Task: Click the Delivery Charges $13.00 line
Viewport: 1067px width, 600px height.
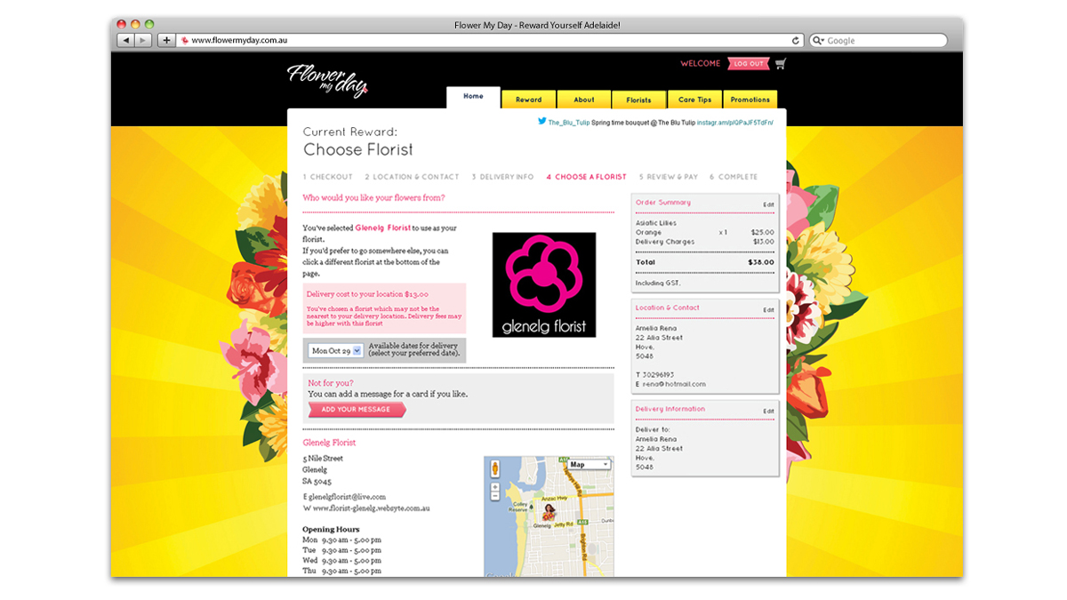Action: coord(705,242)
